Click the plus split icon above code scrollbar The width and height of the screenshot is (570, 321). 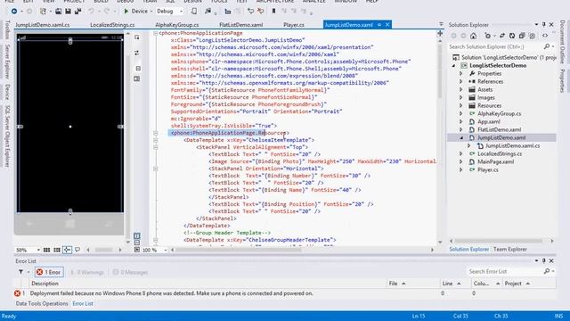(440, 33)
